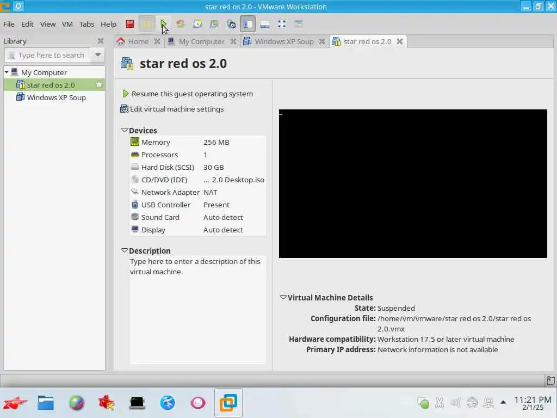Click the VMware Workstation taskbar icon
The height and width of the screenshot is (418, 557).
click(x=228, y=403)
